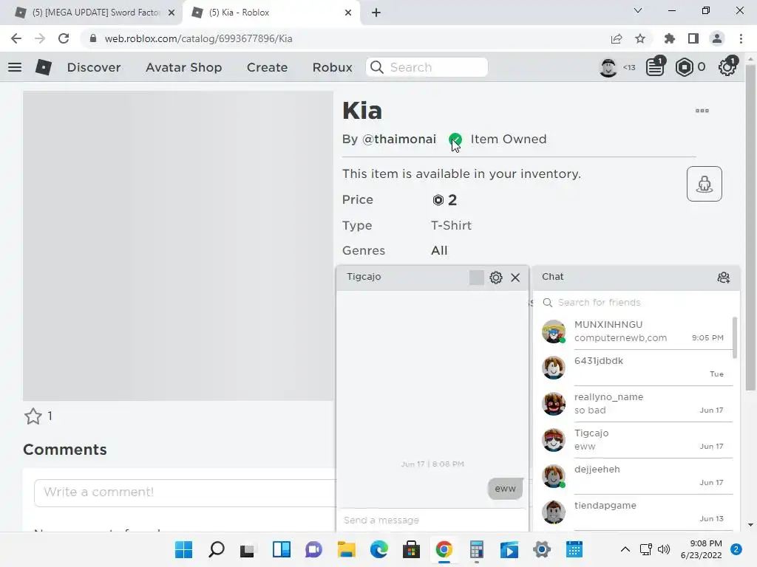Bookmark this page with star icon
Screen dimensions: 757x567
pos(640,38)
